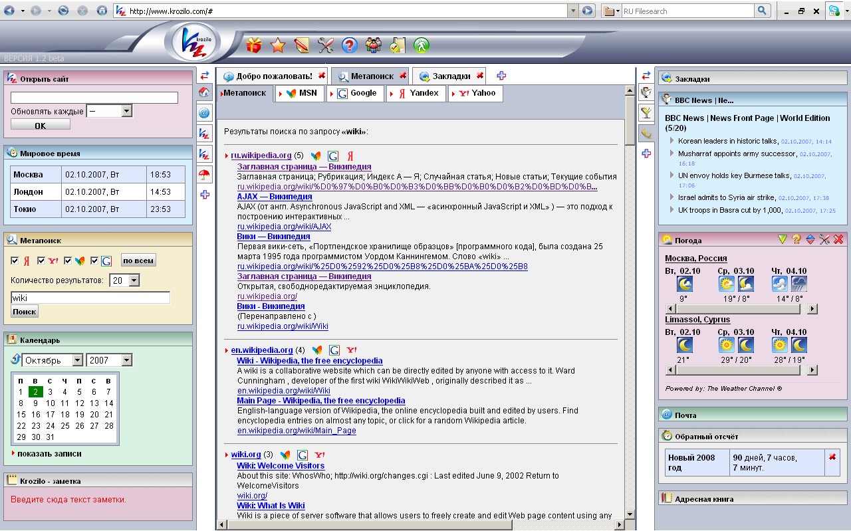Switch to the Добро пожаловать! tab
This screenshot has height=531, width=851.
[x=274, y=76]
